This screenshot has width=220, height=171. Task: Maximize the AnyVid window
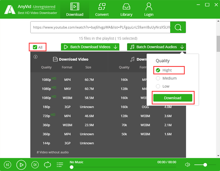coord(207,5)
